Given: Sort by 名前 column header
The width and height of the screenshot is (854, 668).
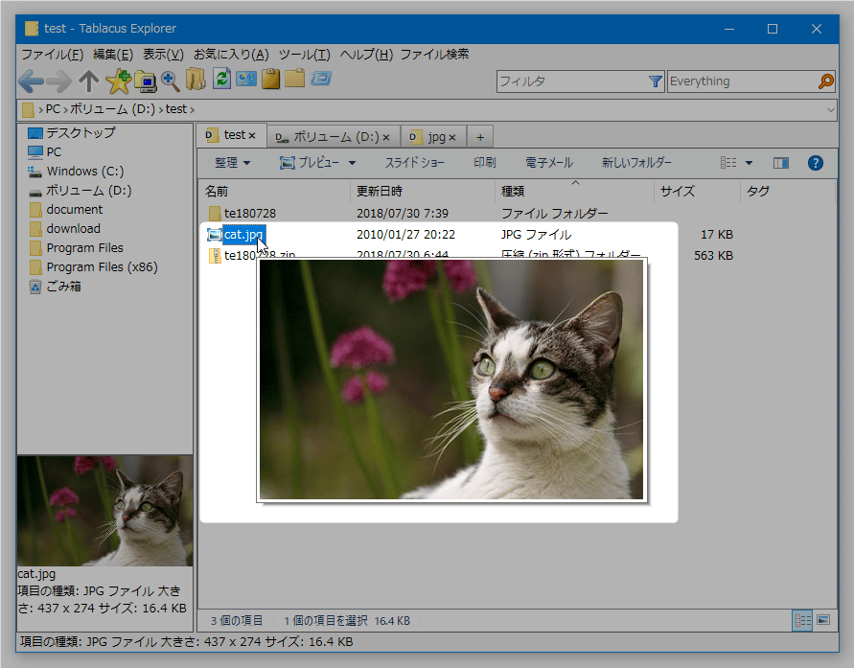Looking at the screenshot, I should click(x=274, y=192).
